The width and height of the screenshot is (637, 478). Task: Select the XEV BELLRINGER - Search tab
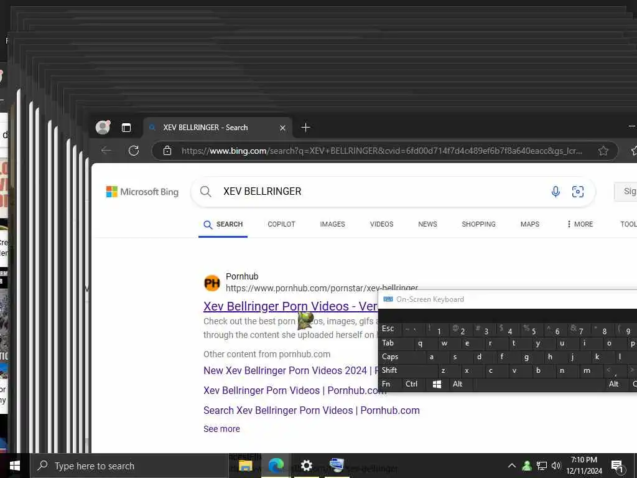tap(218, 128)
